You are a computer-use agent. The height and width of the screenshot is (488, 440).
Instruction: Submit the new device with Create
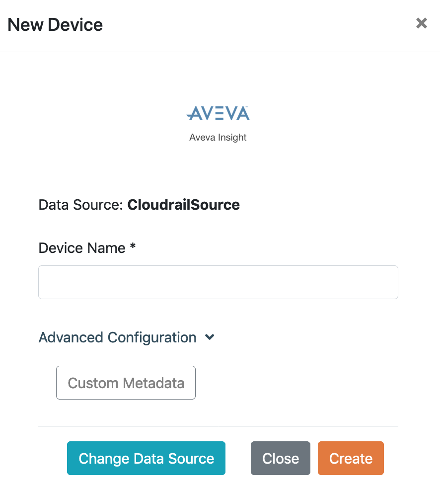tap(351, 458)
